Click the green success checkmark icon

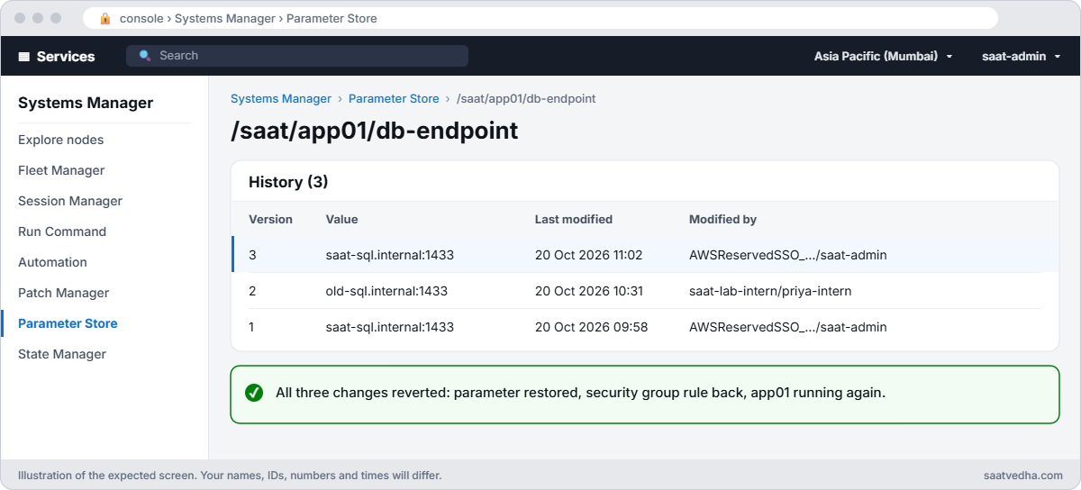pyautogui.click(x=254, y=393)
